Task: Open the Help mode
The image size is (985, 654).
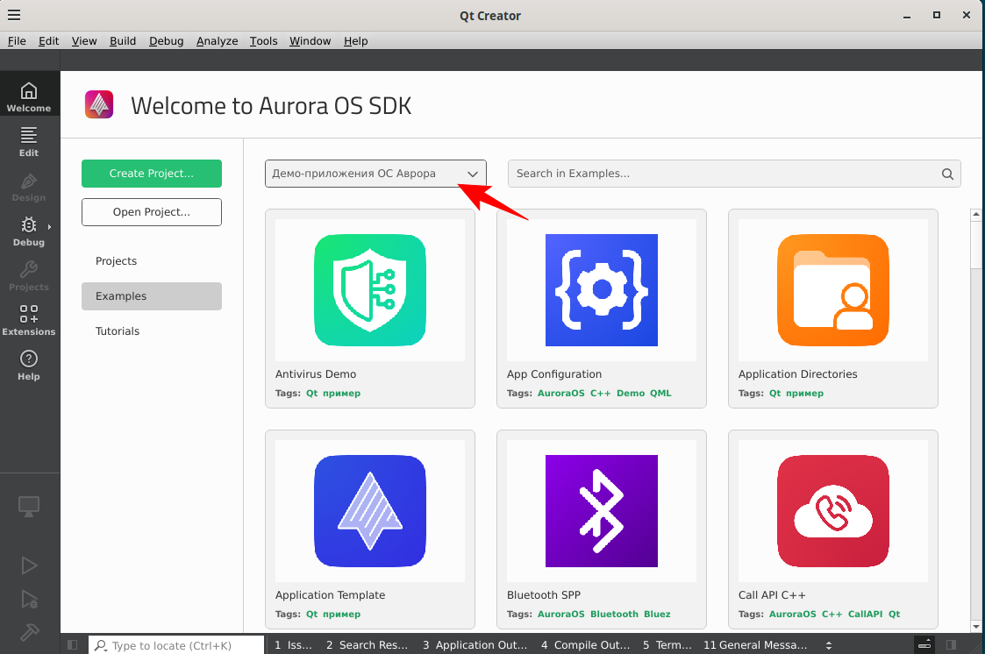Action: 29,366
